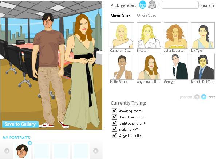The height and width of the screenshot is (159, 217).
Task: Toggle the Lightweight knit checkbox
Action: 114,123
